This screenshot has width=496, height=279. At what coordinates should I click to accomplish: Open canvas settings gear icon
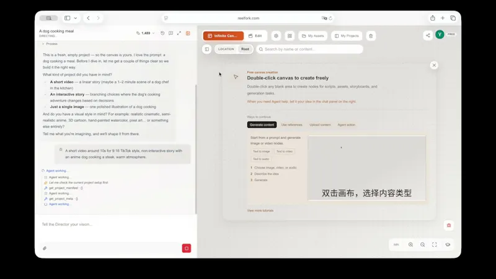[x=276, y=36]
